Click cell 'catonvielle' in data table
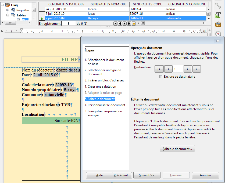 pyautogui.click(x=185, y=18)
